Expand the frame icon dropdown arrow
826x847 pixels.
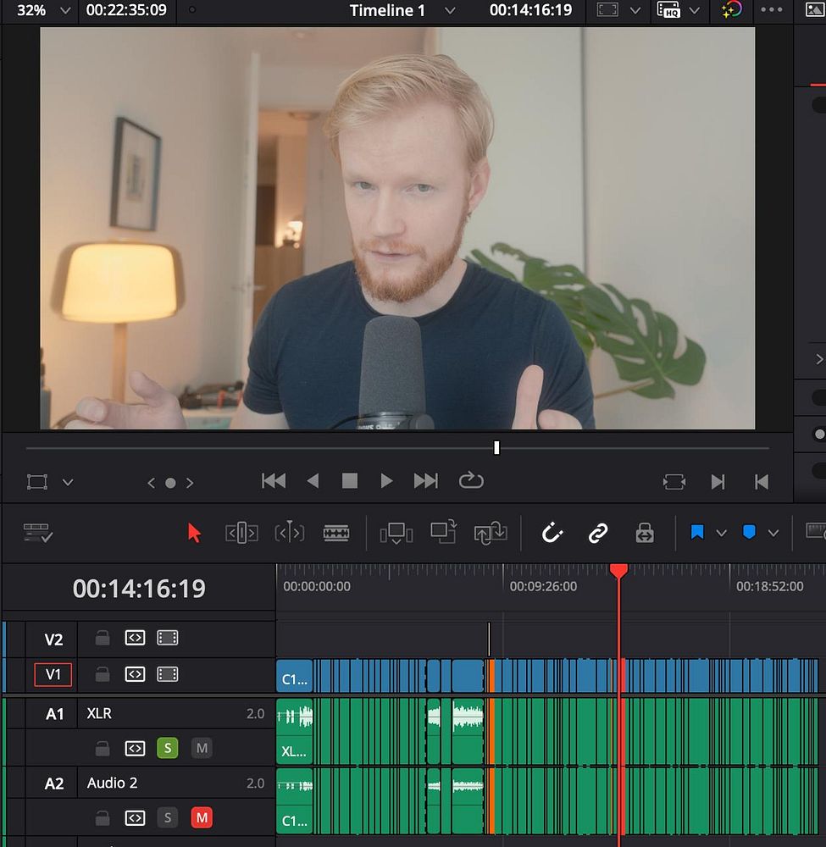[x=636, y=10]
